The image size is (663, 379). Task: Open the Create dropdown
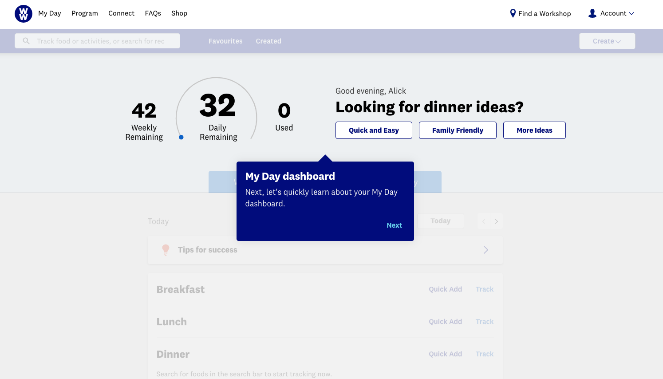(607, 41)
